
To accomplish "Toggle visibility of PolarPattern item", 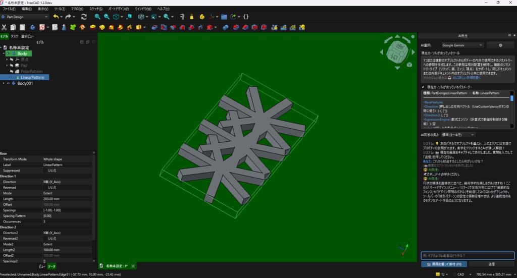I will tap(12, 71).
